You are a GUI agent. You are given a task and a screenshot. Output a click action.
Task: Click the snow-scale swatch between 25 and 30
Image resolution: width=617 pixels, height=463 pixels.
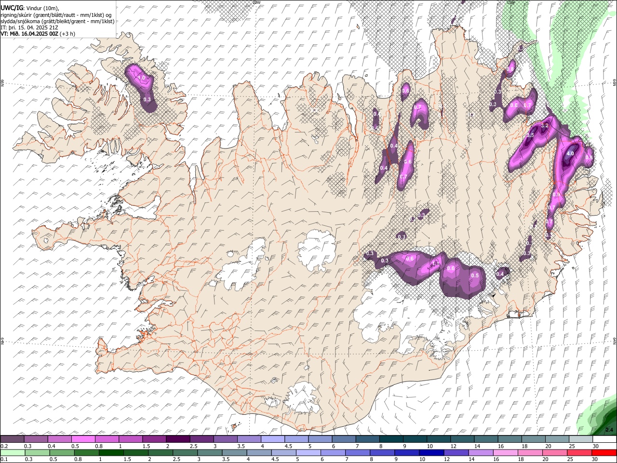tap(580, 439)
